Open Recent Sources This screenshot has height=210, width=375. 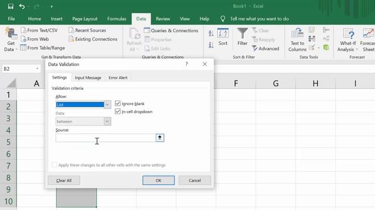click(x=87, y=30)
